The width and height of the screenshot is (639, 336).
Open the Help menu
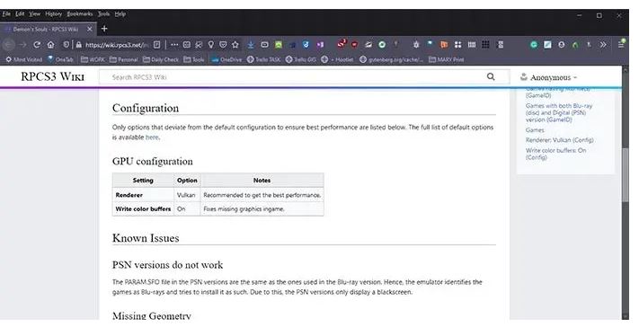120,13
